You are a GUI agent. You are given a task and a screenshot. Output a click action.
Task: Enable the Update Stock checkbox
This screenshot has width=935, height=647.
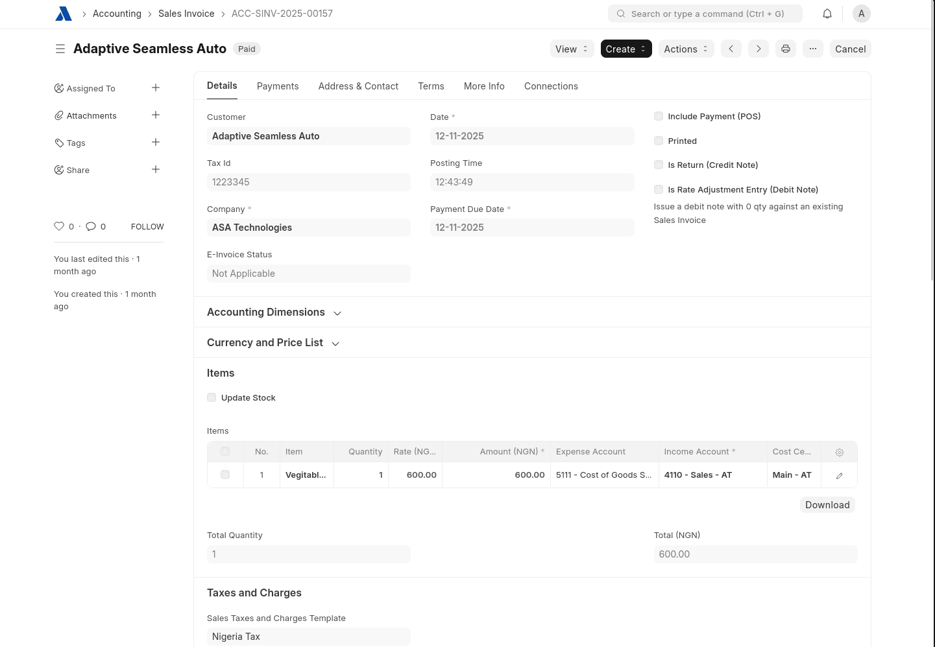pos(212,397)
